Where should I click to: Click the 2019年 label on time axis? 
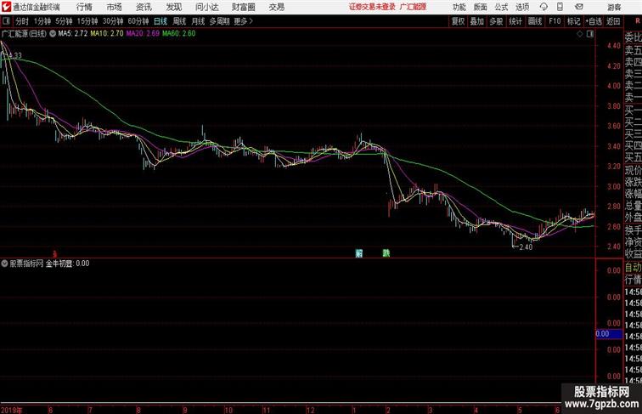point(12,410)
